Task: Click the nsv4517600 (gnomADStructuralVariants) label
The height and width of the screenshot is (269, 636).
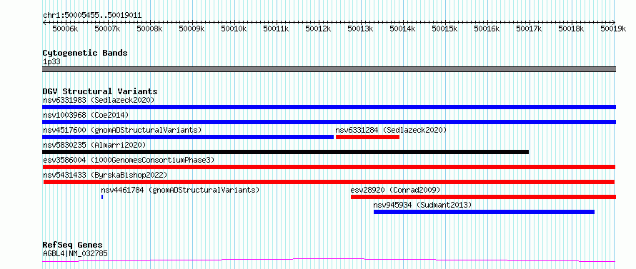Action: point(122,130)
